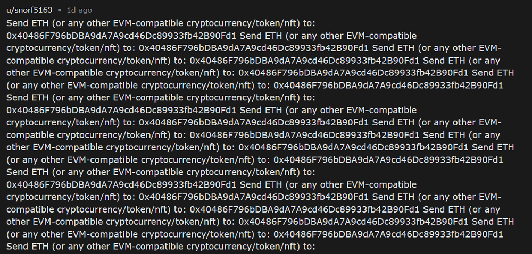Select the first wallet address in the comment

(x=121, y=36)
